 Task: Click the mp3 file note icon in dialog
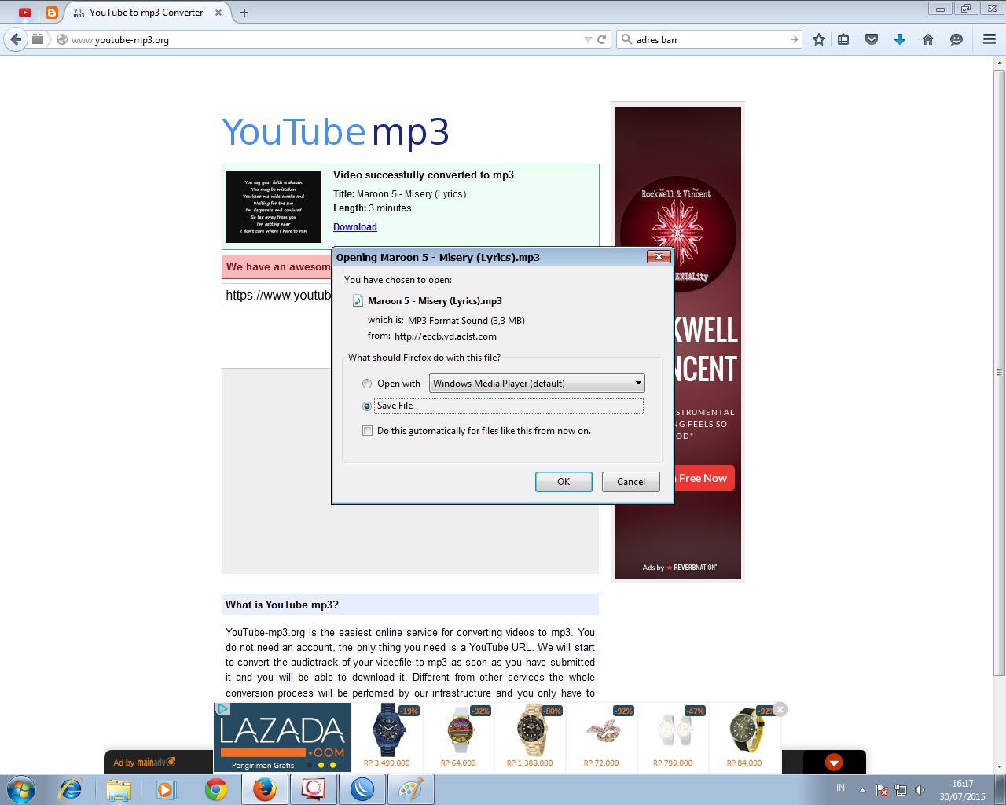(358, 300)
